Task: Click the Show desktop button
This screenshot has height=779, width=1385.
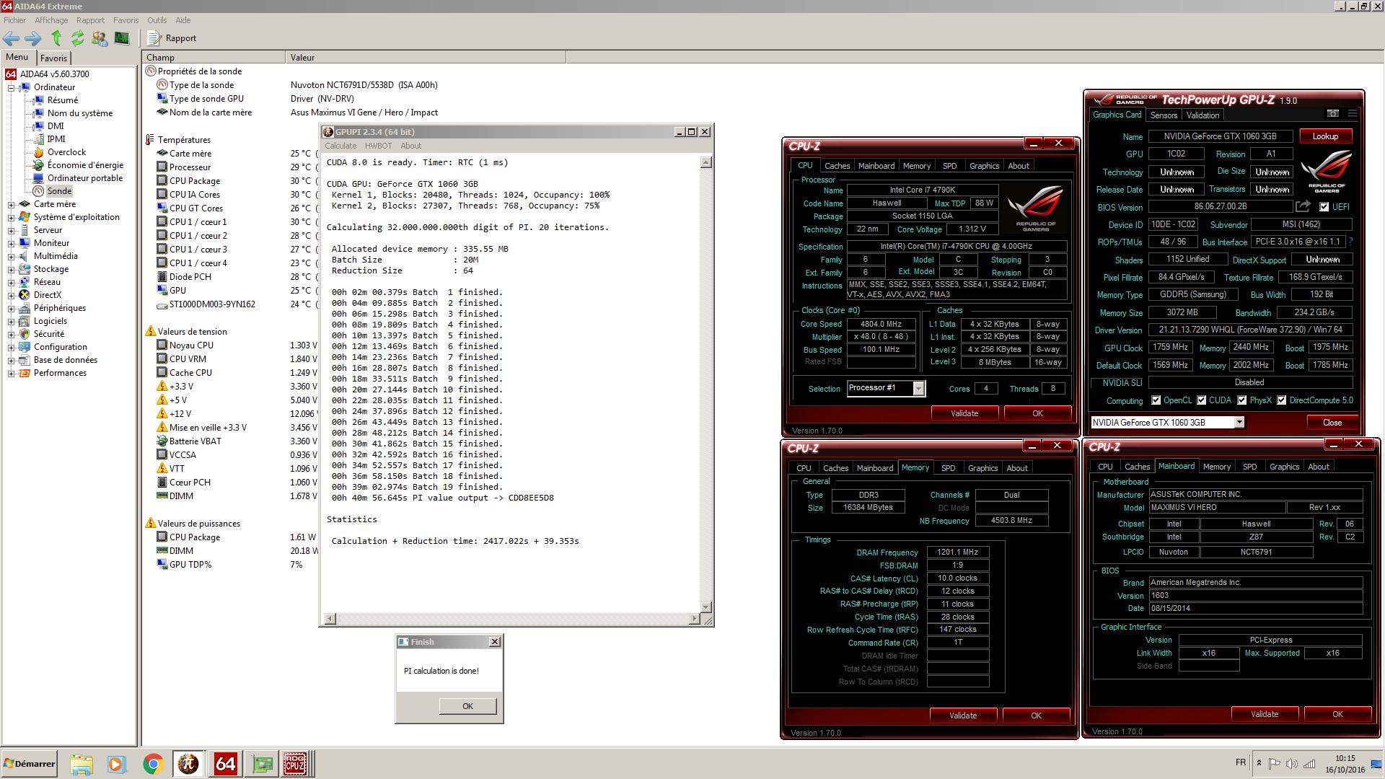Action: coord(1376,764)
